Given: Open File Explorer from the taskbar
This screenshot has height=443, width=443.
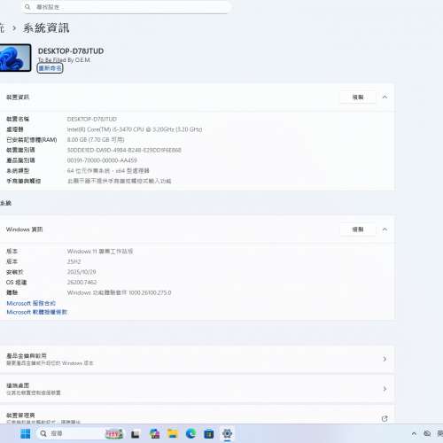Looking at the screenshot, I should (173, 434).
